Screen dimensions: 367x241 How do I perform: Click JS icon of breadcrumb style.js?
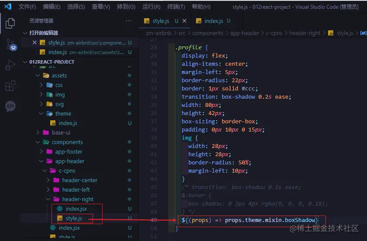[x=331, y=33]
